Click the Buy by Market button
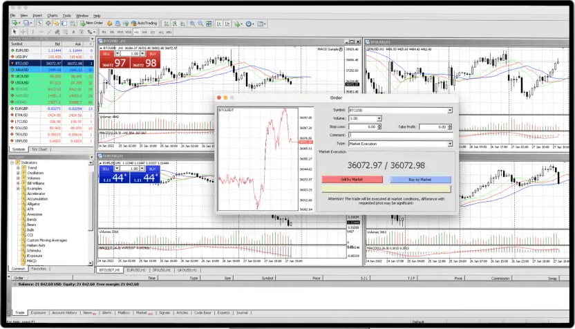 tap(420, 179)
